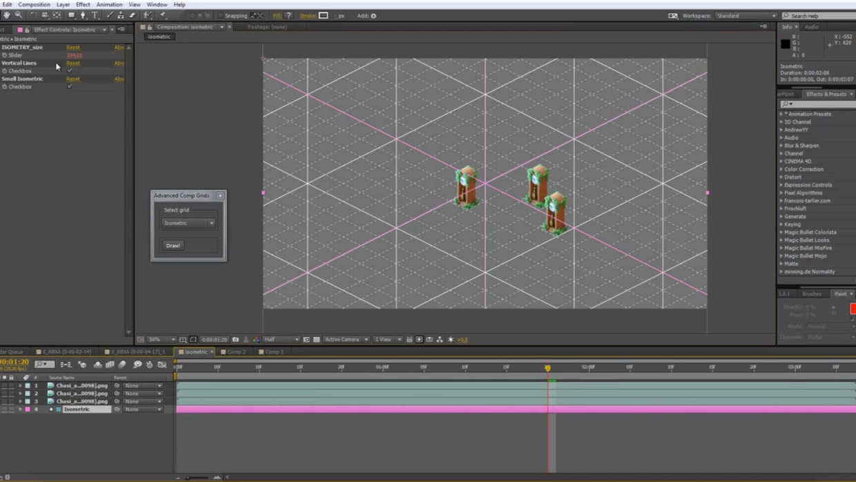Screen dimensions: 856x482
Task: Open the 50% magnification dropdown
Action: click(162, 340)
